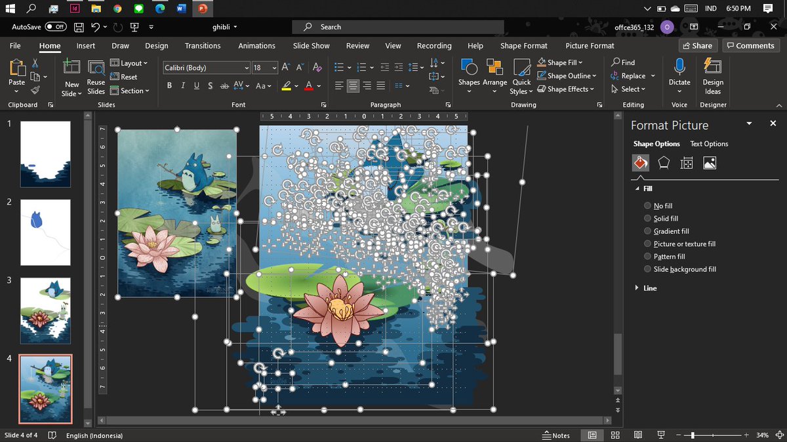The width and height of the screenshot is (787, 442).
Task: Click the Reuse Slides icon
Action: click(96, 67)
